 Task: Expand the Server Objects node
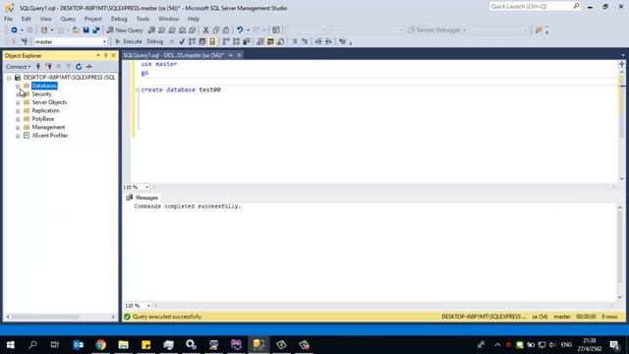pos(18,102)
